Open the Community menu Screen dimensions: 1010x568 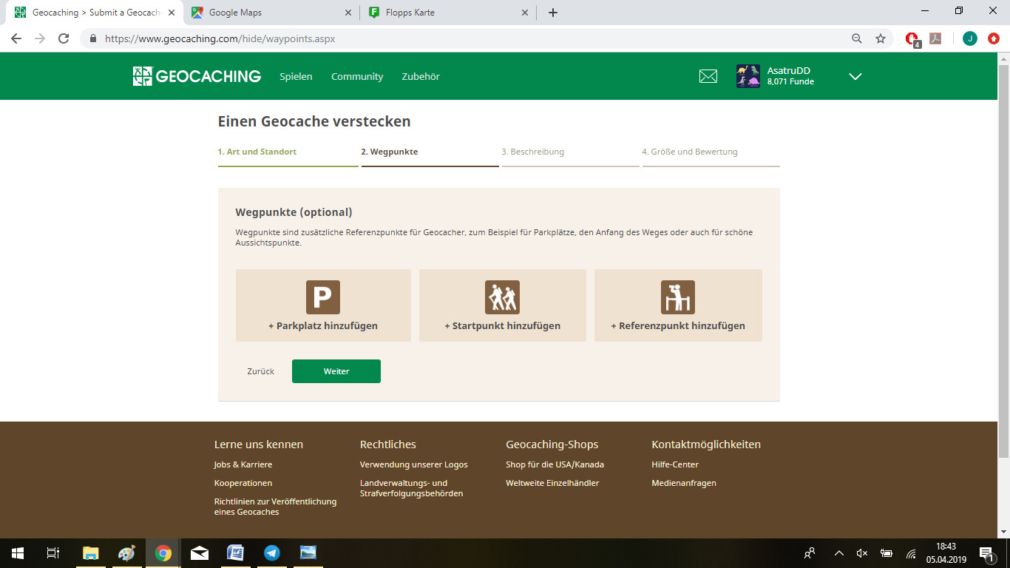pos(357,76)
